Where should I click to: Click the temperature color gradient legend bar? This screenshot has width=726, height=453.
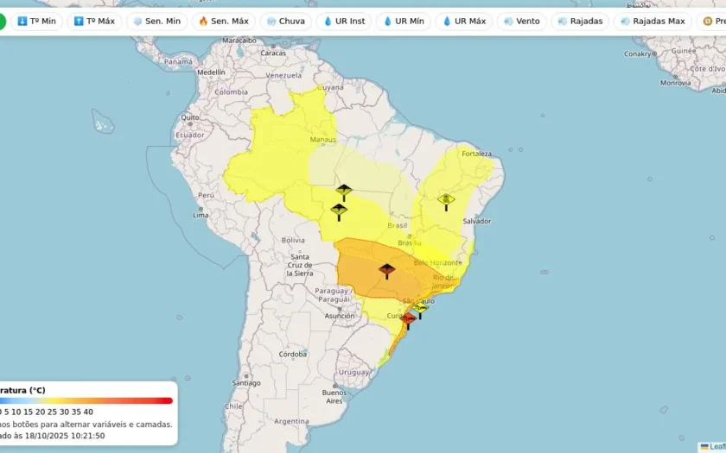click(x=86, y=400)
